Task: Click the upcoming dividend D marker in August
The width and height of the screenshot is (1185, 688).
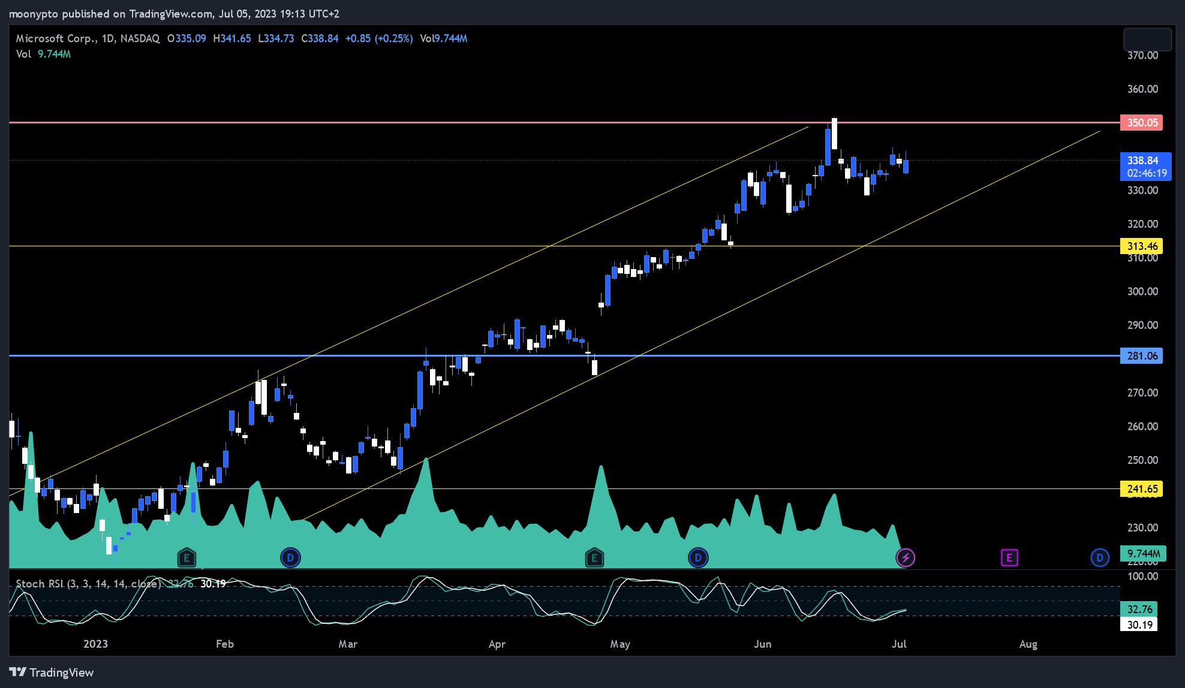Action: pyautogui.click(x=1100, y=558)
